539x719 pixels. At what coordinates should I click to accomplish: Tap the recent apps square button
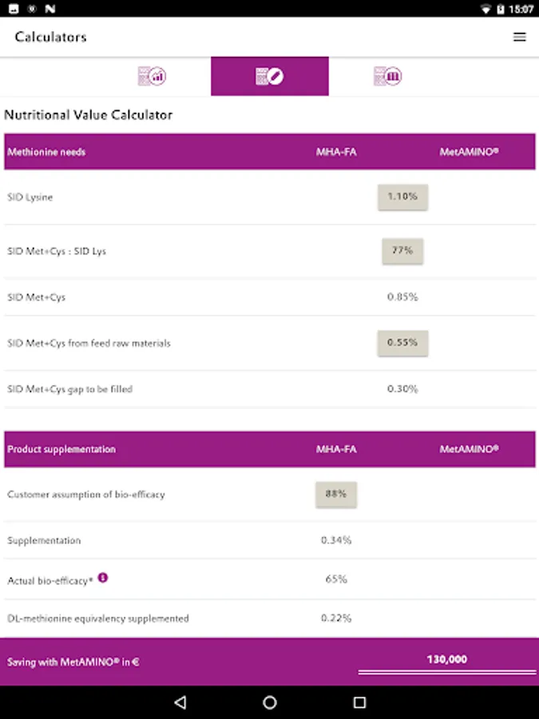[x=359, y=702]
